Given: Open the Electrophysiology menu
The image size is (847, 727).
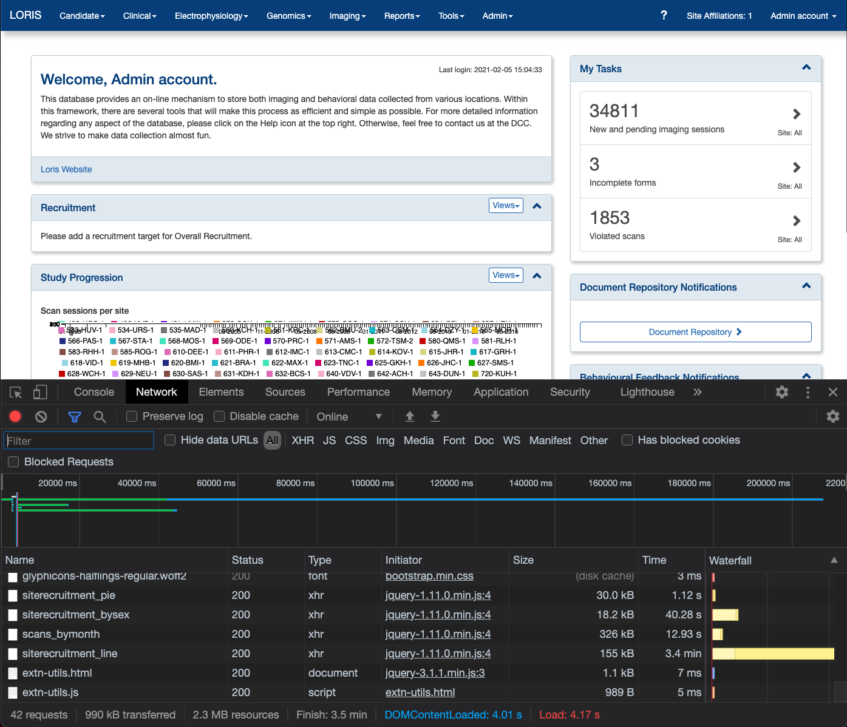Looking at the screenshot, I should [x=211, y=16].
